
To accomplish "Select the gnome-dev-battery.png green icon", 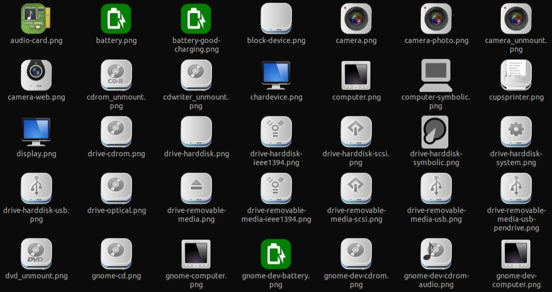I will (x=276, y=254).
